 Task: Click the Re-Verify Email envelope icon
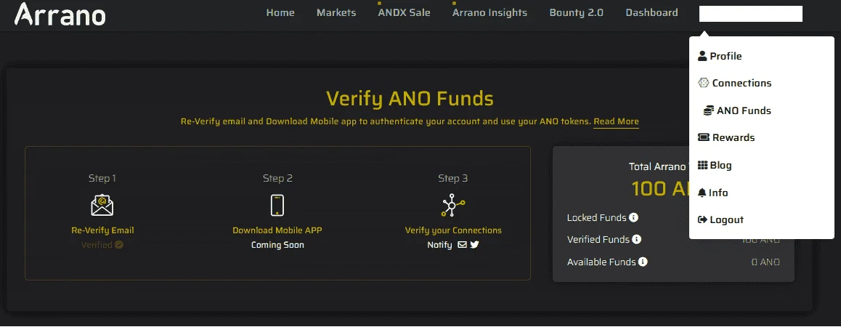(x=102, y=205)
